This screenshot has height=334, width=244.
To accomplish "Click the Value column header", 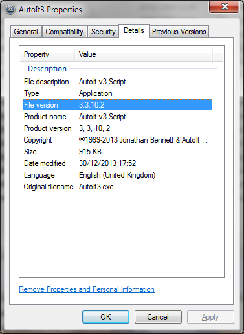I will pos(144,54).
